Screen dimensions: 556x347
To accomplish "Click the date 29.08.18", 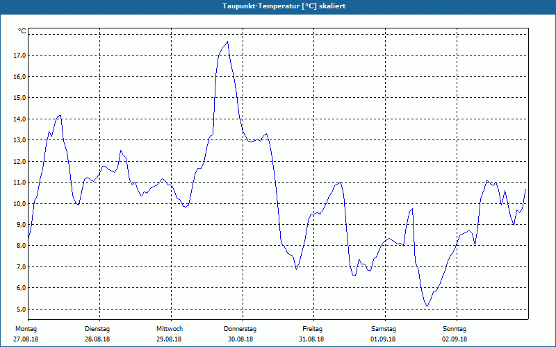I will click(169, 339).
